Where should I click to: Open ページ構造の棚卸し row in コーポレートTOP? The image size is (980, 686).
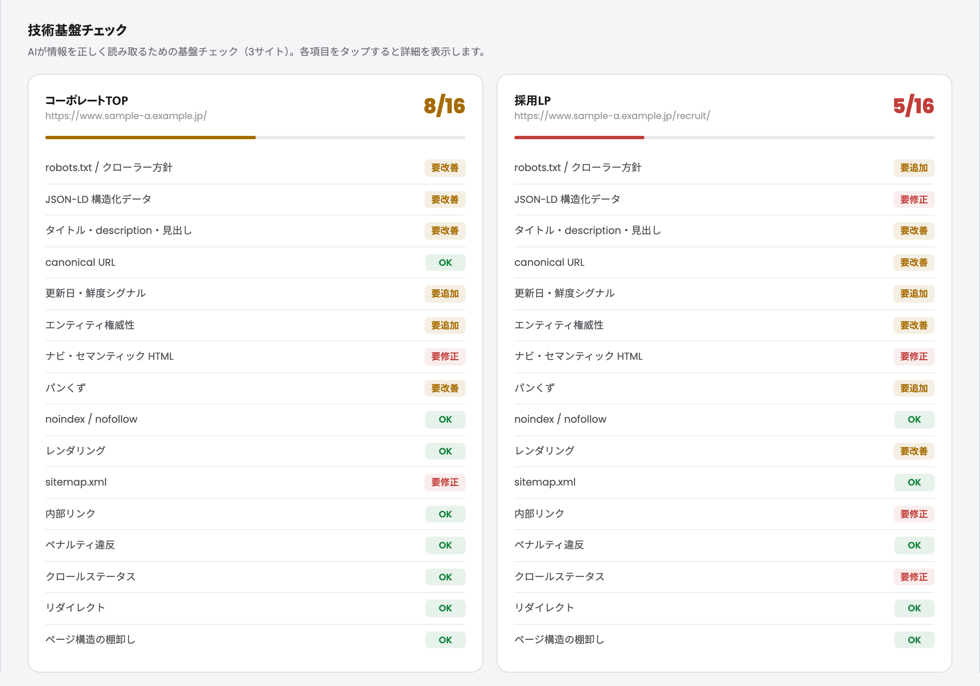255,639
